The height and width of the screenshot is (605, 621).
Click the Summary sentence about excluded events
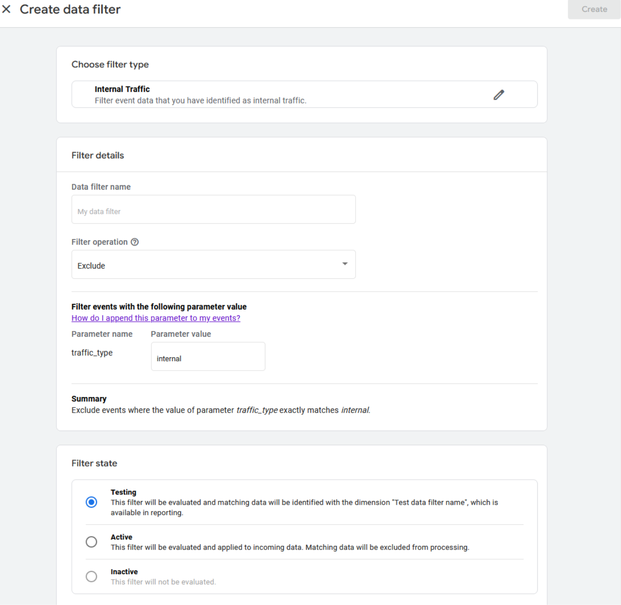coord(220,410)
